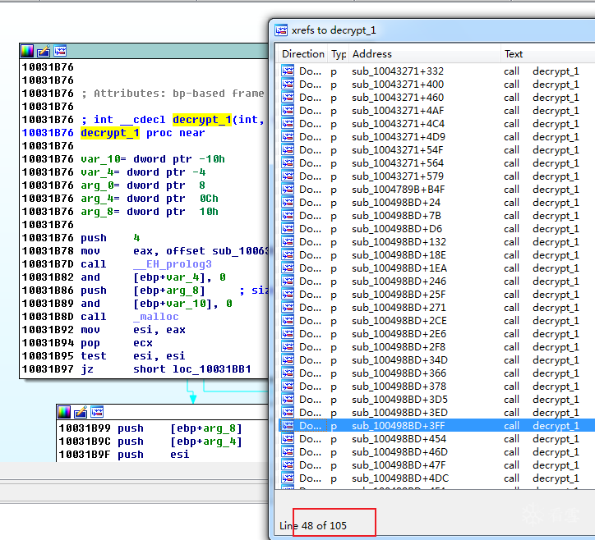Click the xref icon for sub_100498BD+D6
The width and height of the screenshot is (595, 540).
pyautogui.click(x=288, y=228)
